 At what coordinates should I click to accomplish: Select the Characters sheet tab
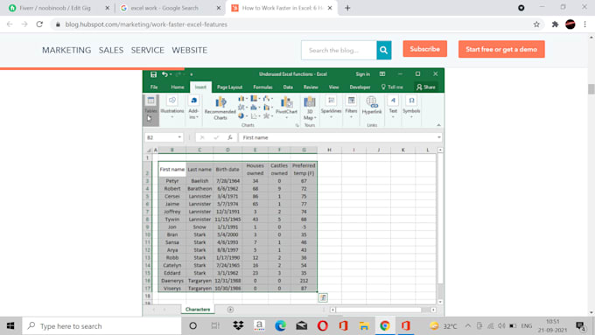pos(198,310)
